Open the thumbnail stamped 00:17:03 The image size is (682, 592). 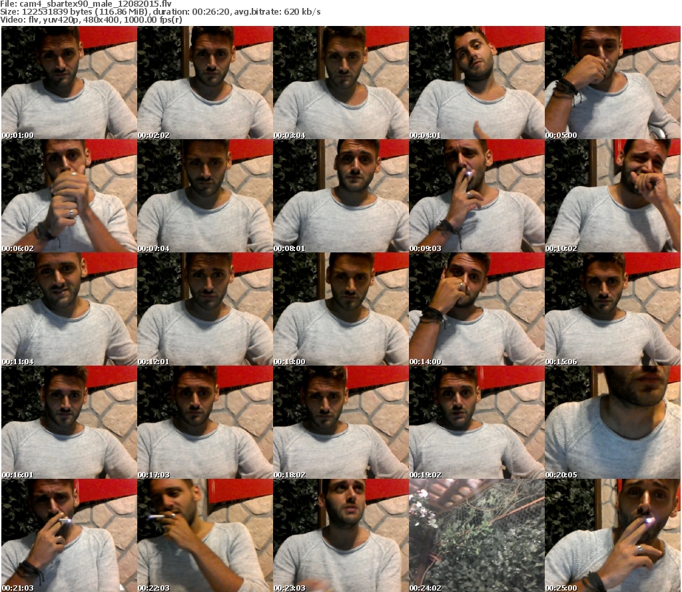(x=205, y=422)
